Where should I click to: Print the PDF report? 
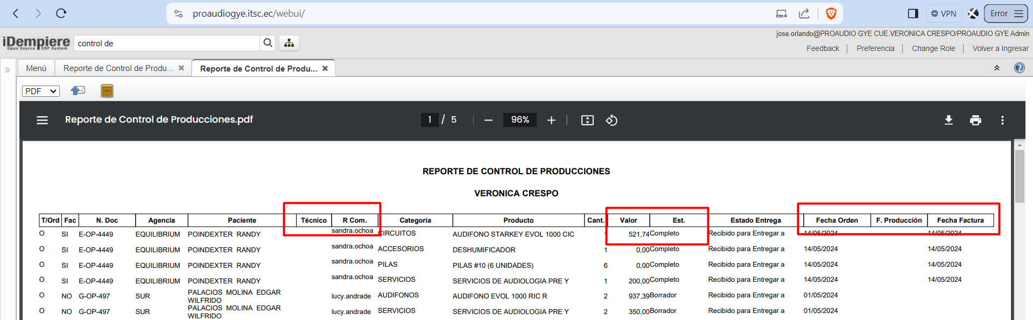pyautogui.click(x=975, y=120)
